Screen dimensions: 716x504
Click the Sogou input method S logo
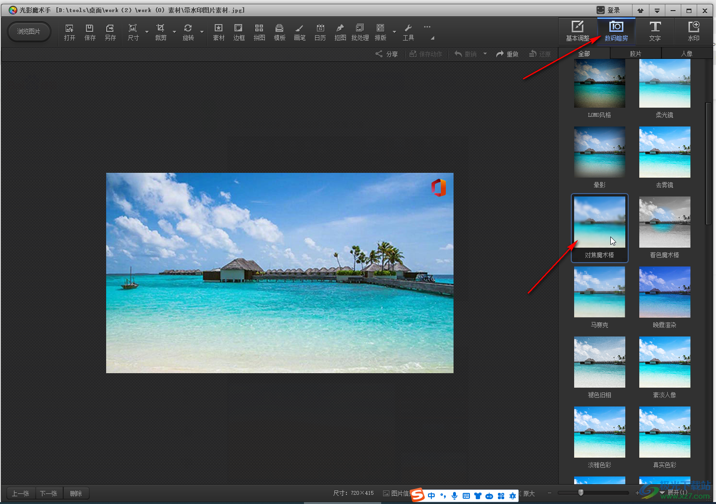[418, 495]
